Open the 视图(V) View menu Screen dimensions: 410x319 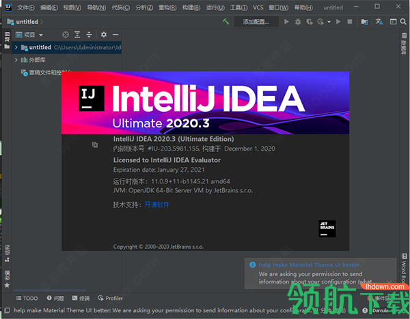[x=72, y=7]
